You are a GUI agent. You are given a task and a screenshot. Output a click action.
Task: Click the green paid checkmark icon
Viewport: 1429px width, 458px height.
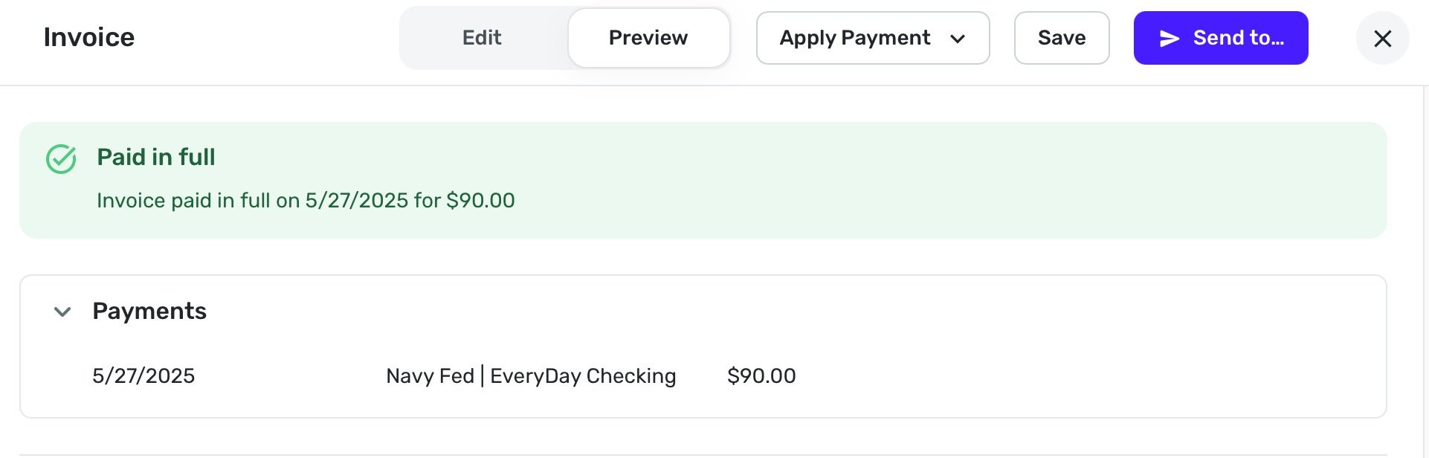click(61, 158)
